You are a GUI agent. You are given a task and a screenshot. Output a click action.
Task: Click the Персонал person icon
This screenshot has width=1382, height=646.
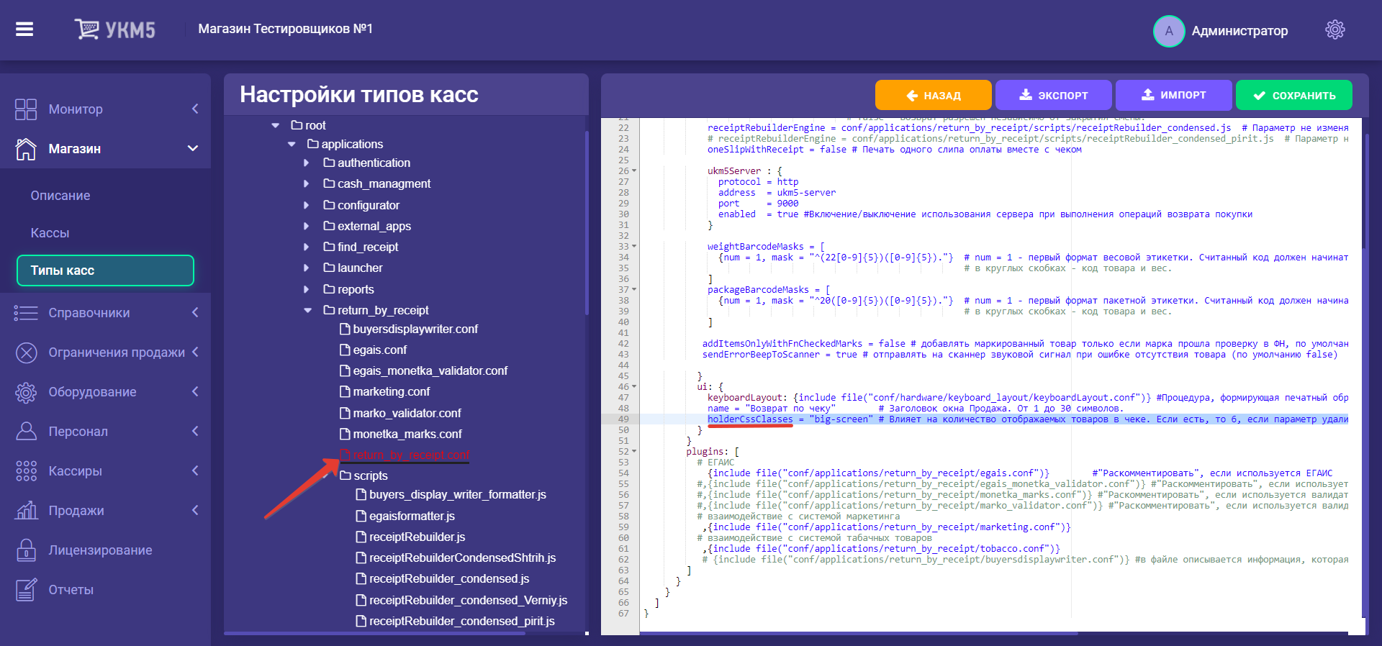coord(26,432)
